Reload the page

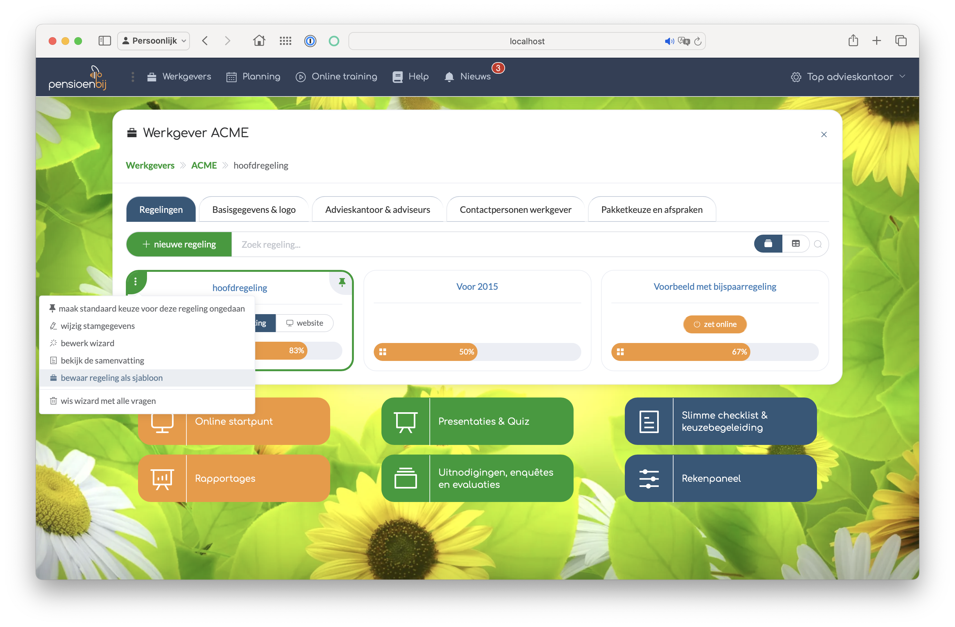pyautogui.click(x=698, y=41)
